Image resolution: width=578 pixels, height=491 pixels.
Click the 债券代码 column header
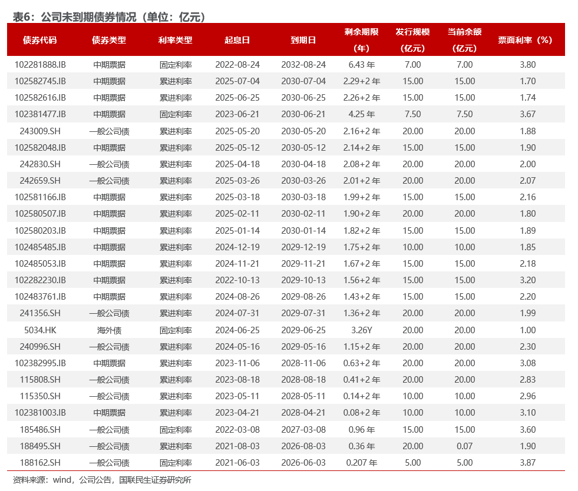click(40, 40)
